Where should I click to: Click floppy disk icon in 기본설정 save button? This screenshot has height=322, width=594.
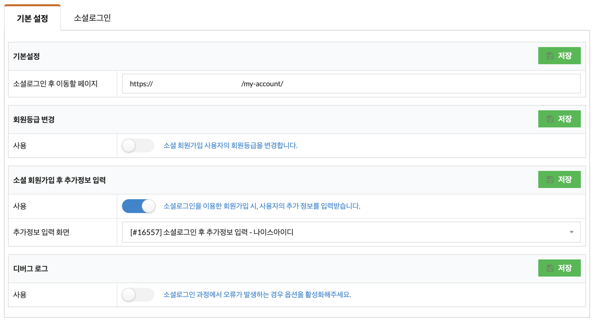click(550, 56)
